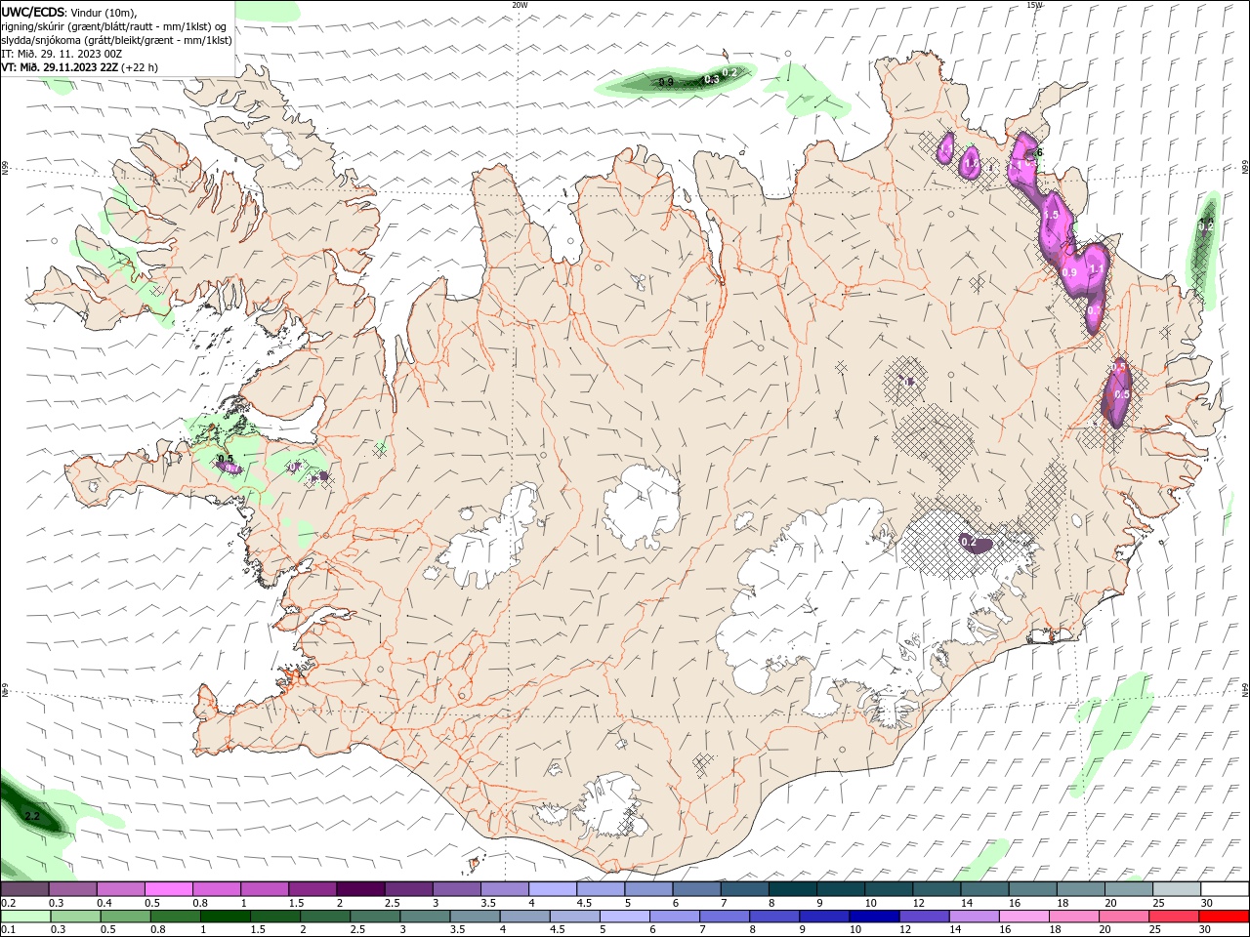Click the "rigning/skúrir" legend description line
This screenshot has width=1250, height=937.
pyautogui.click(x=113, y=26)
